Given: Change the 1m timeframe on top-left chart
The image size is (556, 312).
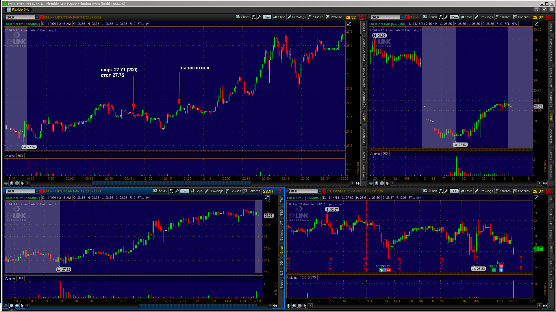Looking at the screenshot, I should (267, 17).
